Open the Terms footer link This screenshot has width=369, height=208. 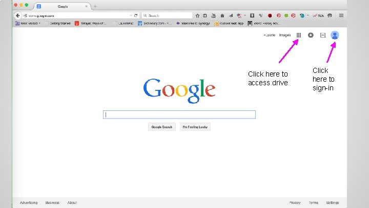314,202
